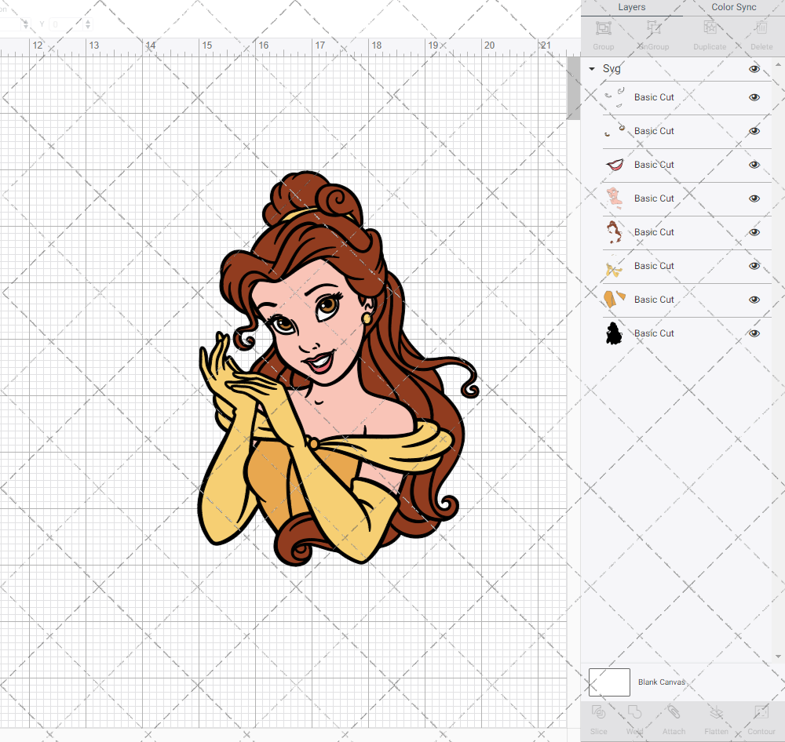
Task: Hide the yellow gloves Basic Cut layer
Action: point(754,266)
